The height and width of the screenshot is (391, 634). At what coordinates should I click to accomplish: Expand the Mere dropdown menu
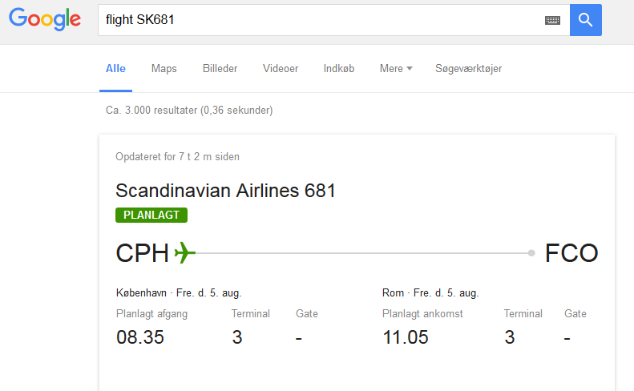pos(396,69)
